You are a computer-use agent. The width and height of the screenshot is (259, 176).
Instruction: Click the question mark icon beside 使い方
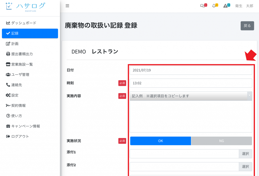tap(8, 116)
